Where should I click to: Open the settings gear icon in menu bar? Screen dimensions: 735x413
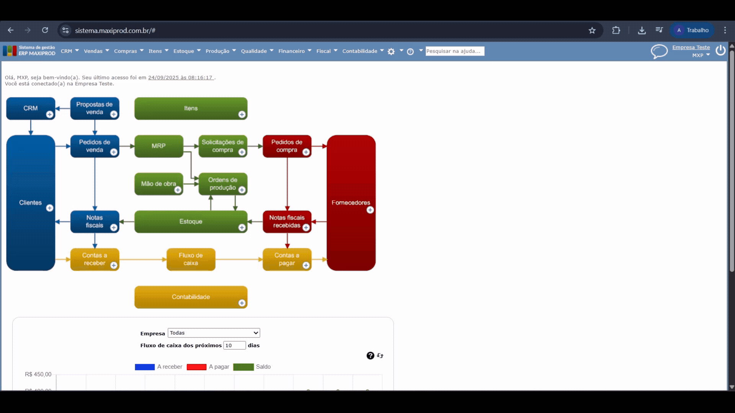click(391, 52)
